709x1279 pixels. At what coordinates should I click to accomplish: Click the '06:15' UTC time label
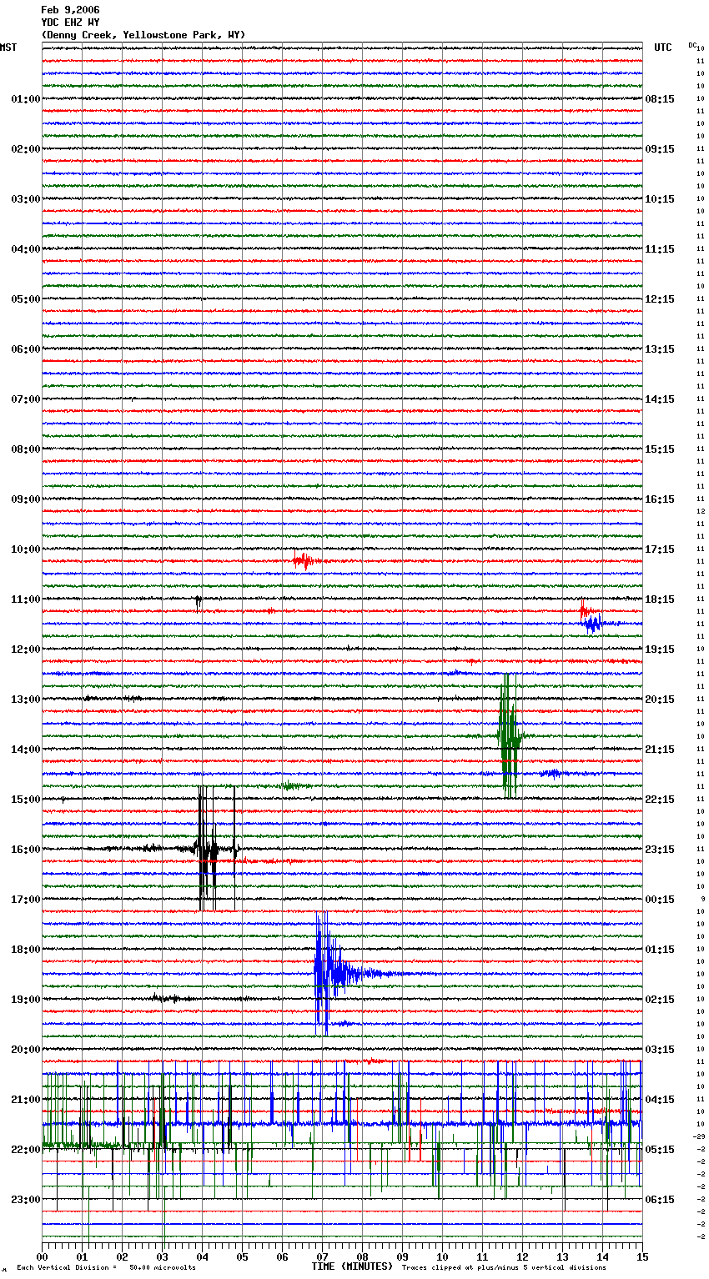(x=660, y=1200)
